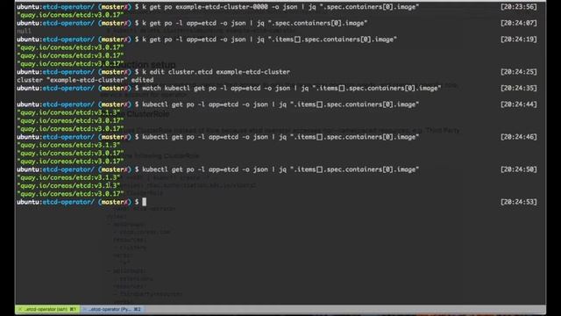561x316 pixels.
Task: Click the jq '.spec.containers[0].image' command at 20:24:07
Action: [x=255, y=23]
